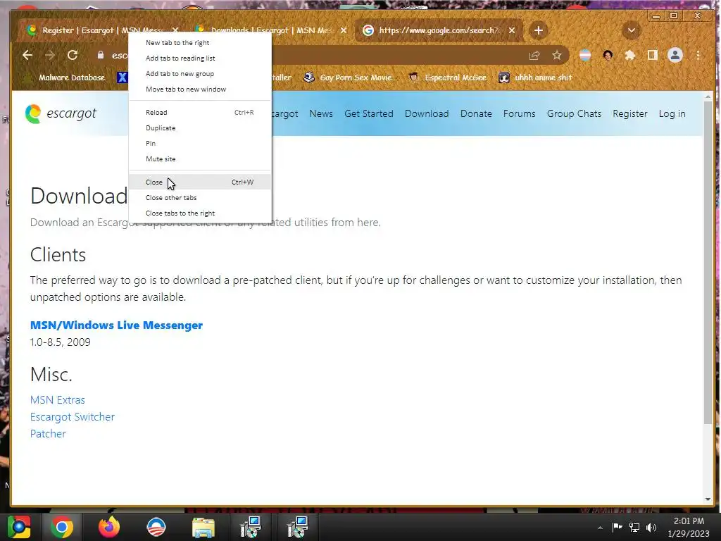Select Add tab to reading list

pyautogui.click(x=200, y=58)
